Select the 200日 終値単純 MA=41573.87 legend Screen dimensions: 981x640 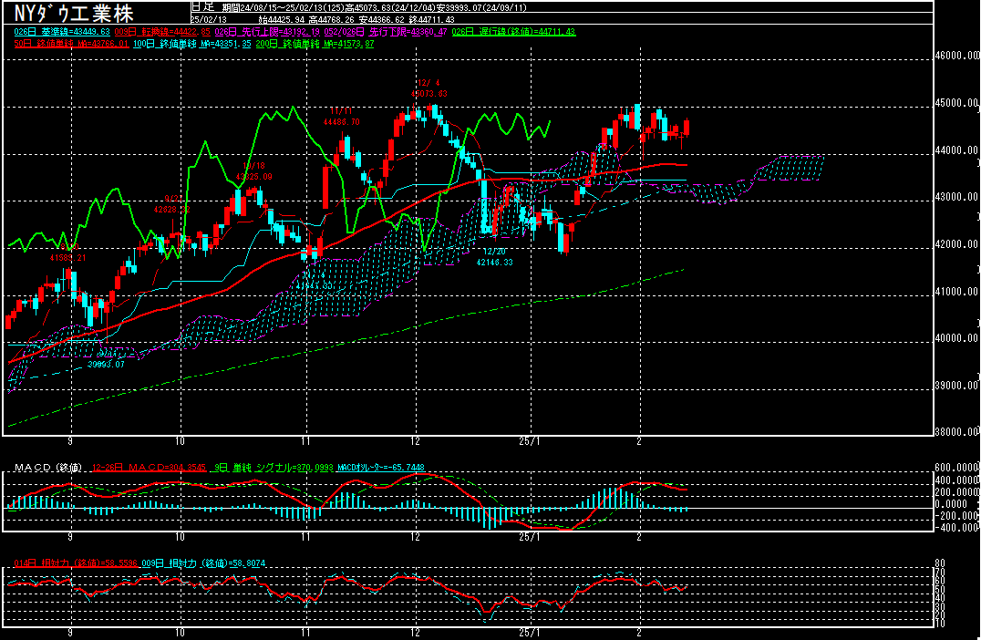pyautogui.click(x=315, y=44)
